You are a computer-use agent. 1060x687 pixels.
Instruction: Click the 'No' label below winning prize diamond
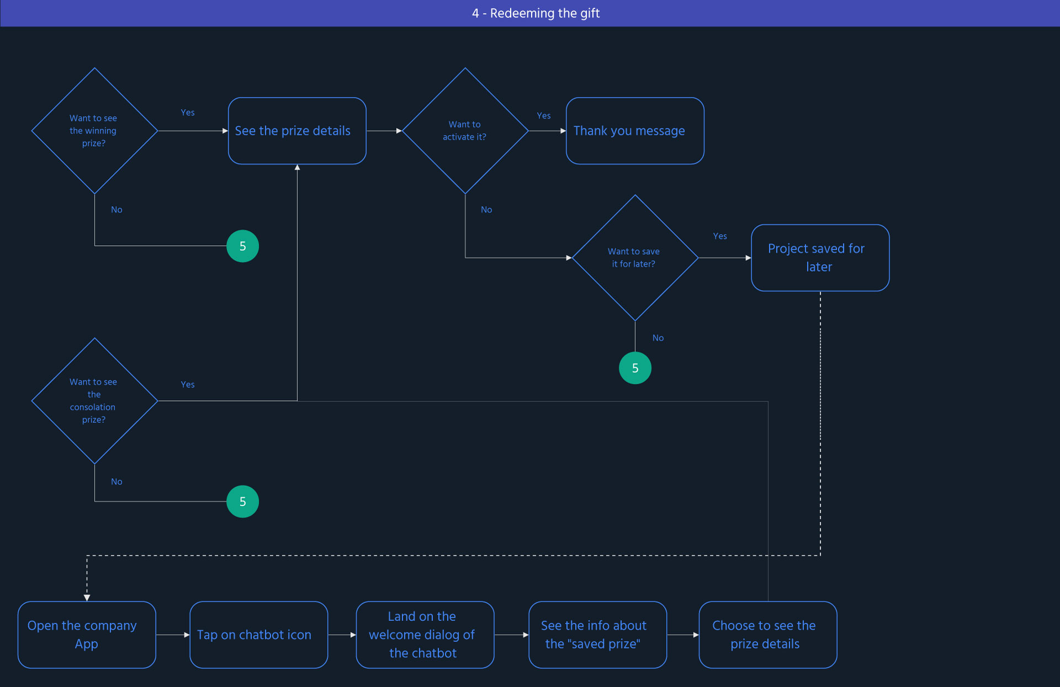116,210
